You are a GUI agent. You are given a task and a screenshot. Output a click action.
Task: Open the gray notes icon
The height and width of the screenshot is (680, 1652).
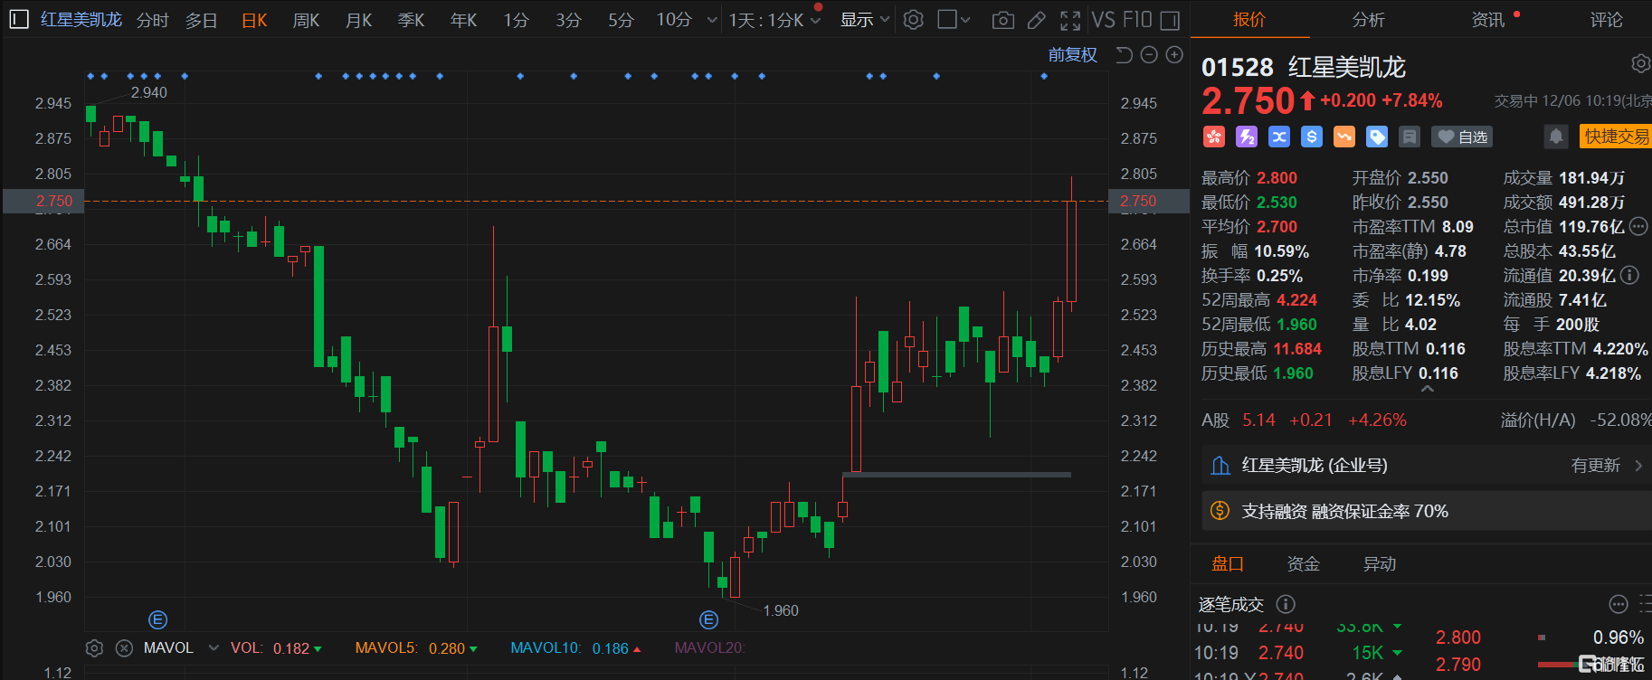click(1409, 137)
